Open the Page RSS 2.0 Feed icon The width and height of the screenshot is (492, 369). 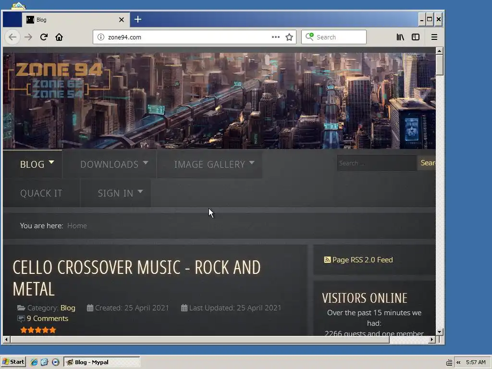coord(327,260)
